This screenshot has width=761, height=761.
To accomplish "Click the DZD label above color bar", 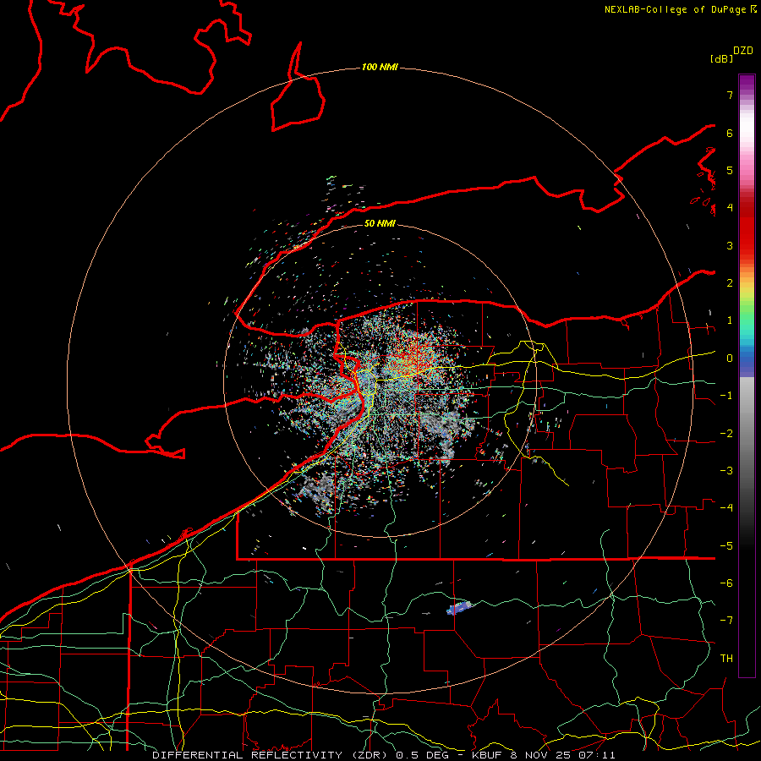I will [x=743, y=51].
